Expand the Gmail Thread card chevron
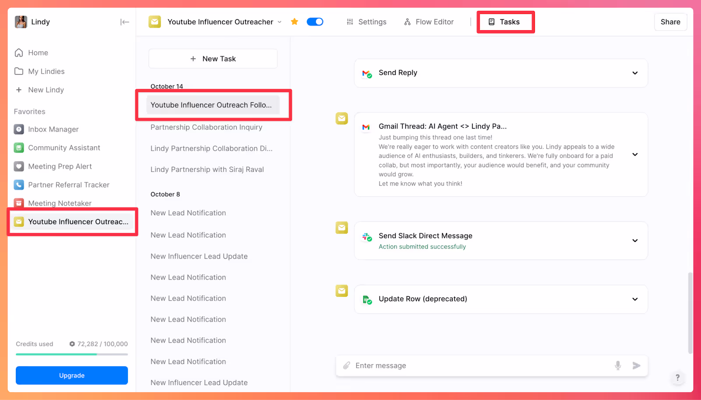This screenshot has width=701, height=400. pyautogui.click(x=635, y=154)
